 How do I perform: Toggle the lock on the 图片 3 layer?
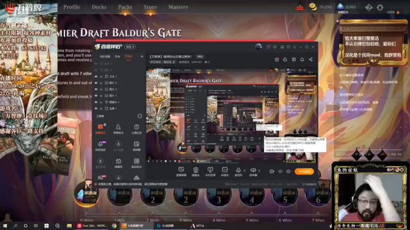click(101, 83)
